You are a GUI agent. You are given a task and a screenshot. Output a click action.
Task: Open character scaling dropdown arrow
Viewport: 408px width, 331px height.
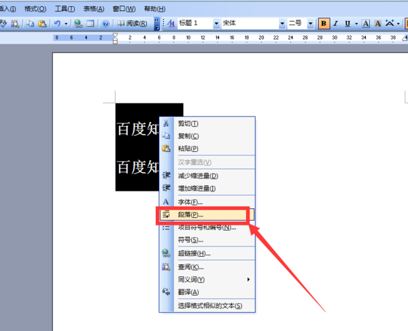(398, 24)
